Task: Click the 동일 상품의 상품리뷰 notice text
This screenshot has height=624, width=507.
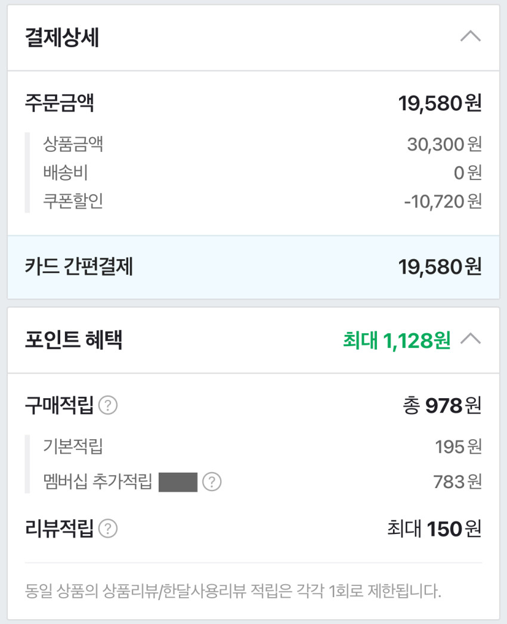Action: coord(233,592)
